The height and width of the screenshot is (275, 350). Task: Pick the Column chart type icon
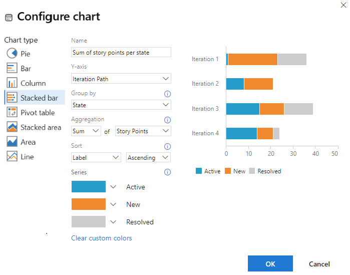click(x=12, y=83)
